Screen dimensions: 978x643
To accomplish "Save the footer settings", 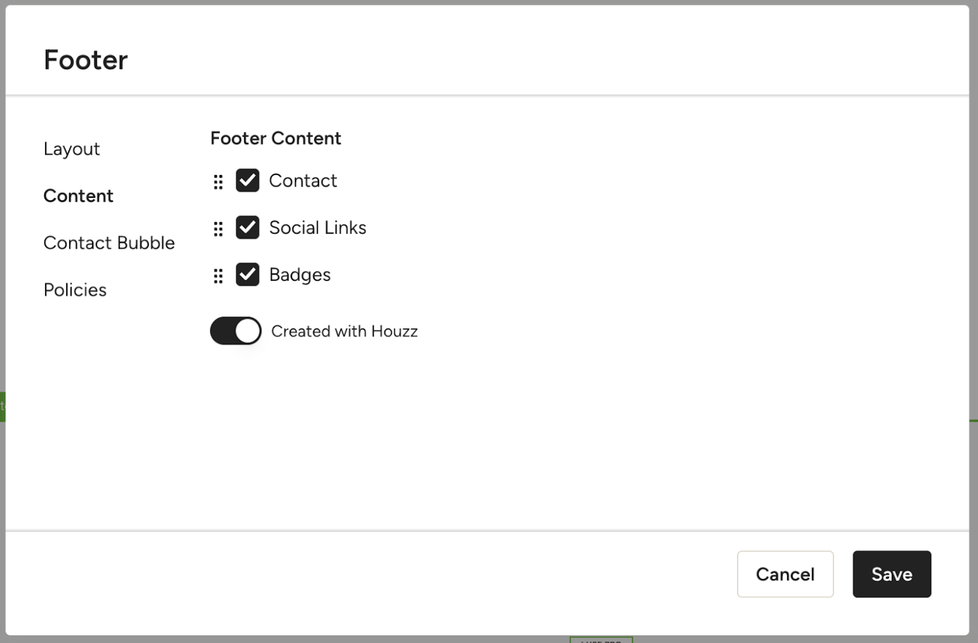I will click(x=892, y=574).
